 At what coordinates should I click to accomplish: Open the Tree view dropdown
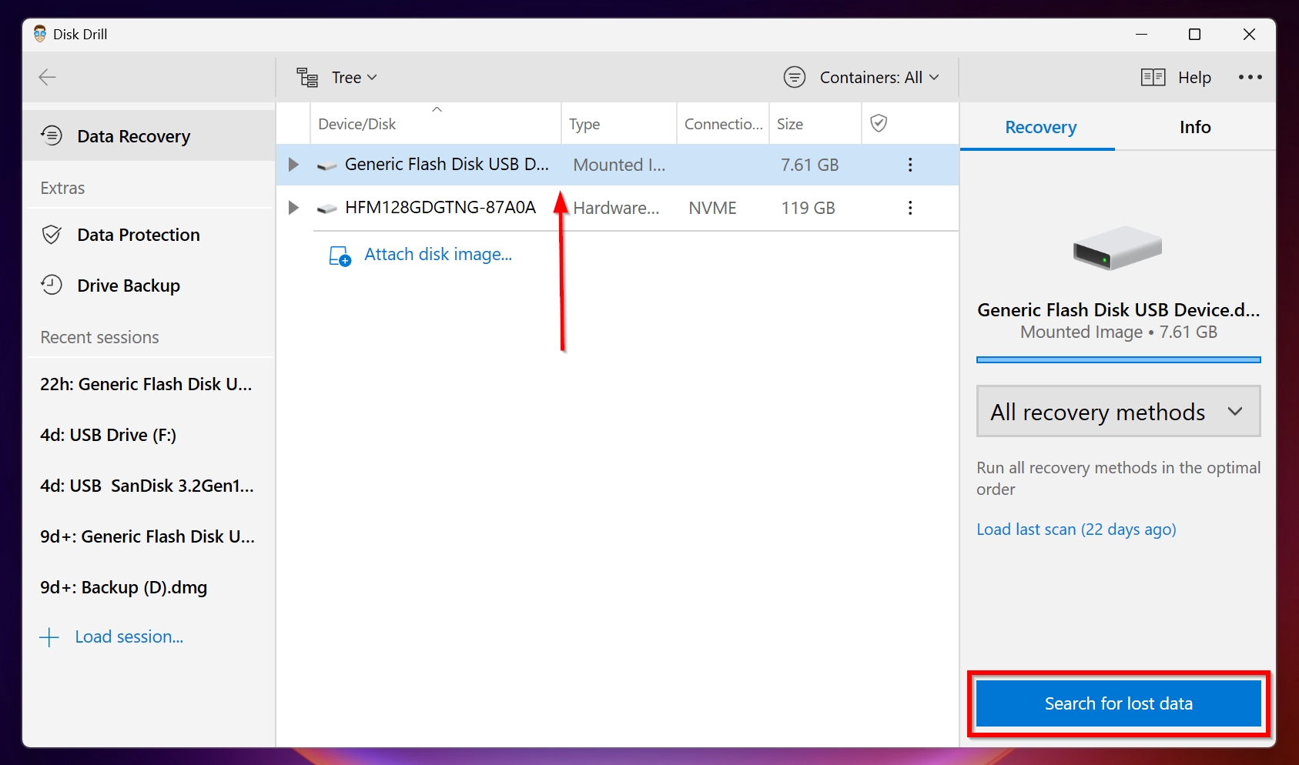point(353,77)
